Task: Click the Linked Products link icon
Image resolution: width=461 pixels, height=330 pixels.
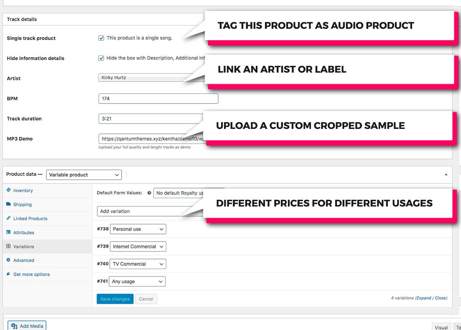Action: pos(8,218)
